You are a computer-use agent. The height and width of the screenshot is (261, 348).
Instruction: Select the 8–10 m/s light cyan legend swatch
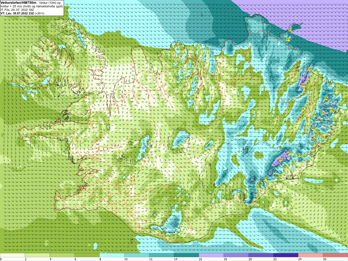tap(112, 255)
